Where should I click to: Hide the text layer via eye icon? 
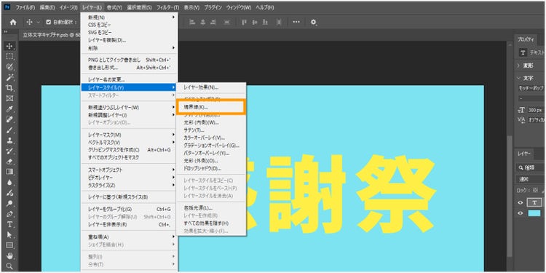521,203
